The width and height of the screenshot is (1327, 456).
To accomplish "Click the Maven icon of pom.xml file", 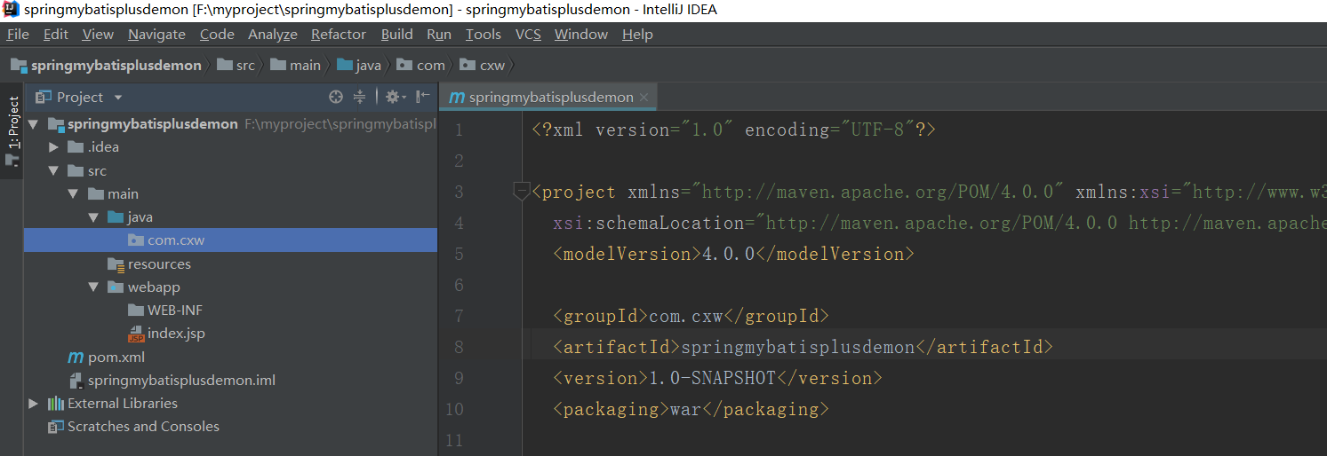I will [x=76, y=357].
